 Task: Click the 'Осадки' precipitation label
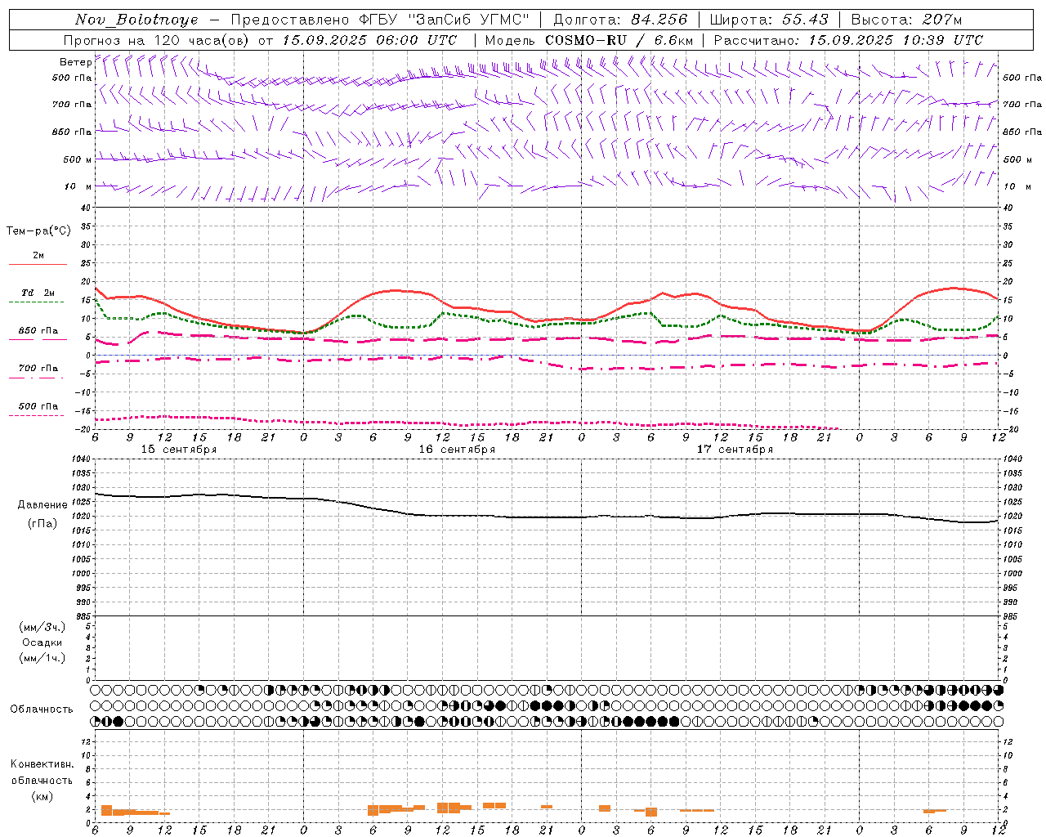tap(42, 642)
